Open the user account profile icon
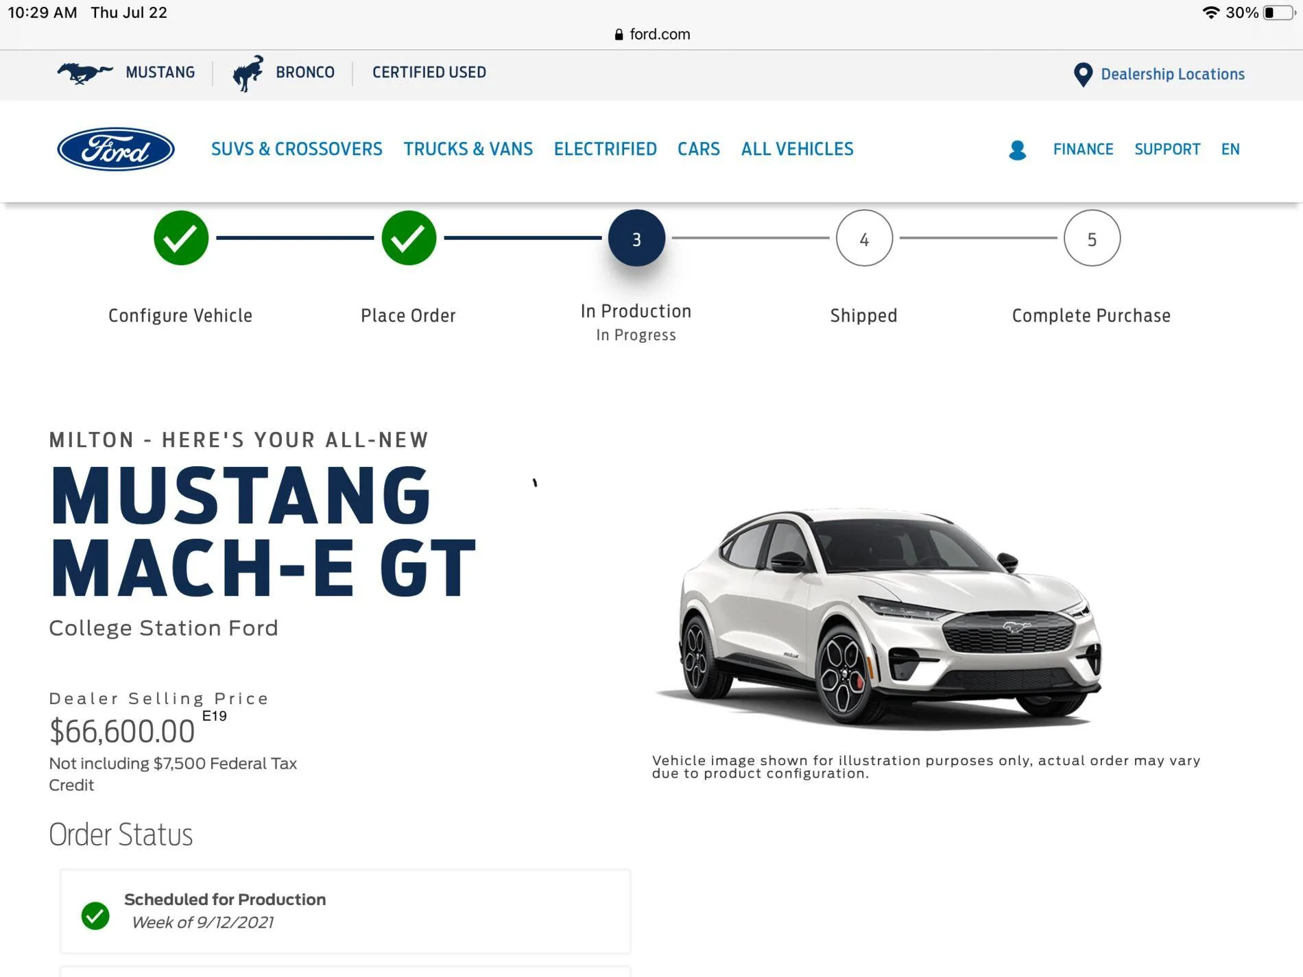1303x977 pixels. [x=1018, y=149]
